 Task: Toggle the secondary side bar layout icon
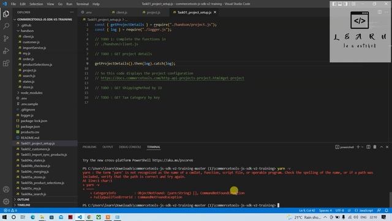point(345,4)
